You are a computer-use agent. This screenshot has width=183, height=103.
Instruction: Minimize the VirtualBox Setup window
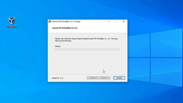coord(109,21)
